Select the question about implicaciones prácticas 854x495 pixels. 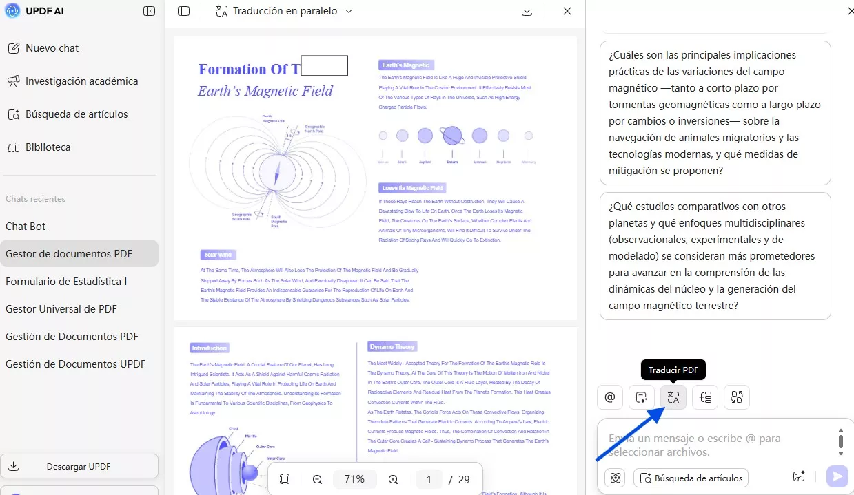715,113
